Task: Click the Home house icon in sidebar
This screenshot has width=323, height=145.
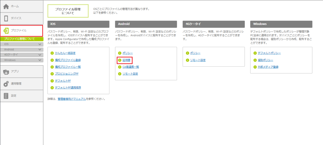Action: 6,6
